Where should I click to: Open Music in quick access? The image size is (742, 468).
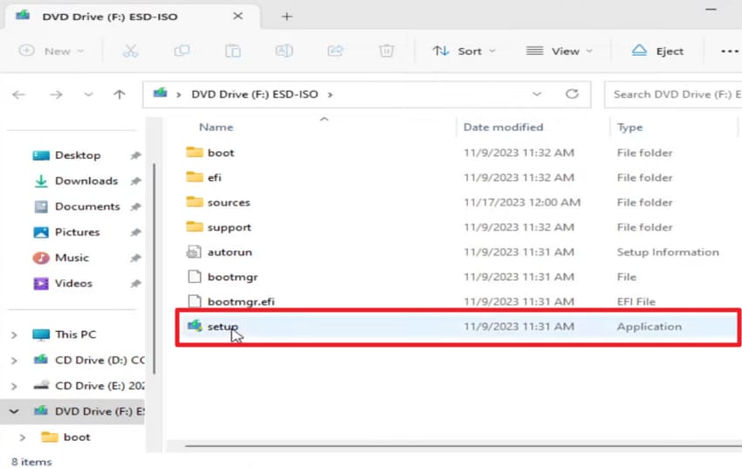[x=72, y=258]
